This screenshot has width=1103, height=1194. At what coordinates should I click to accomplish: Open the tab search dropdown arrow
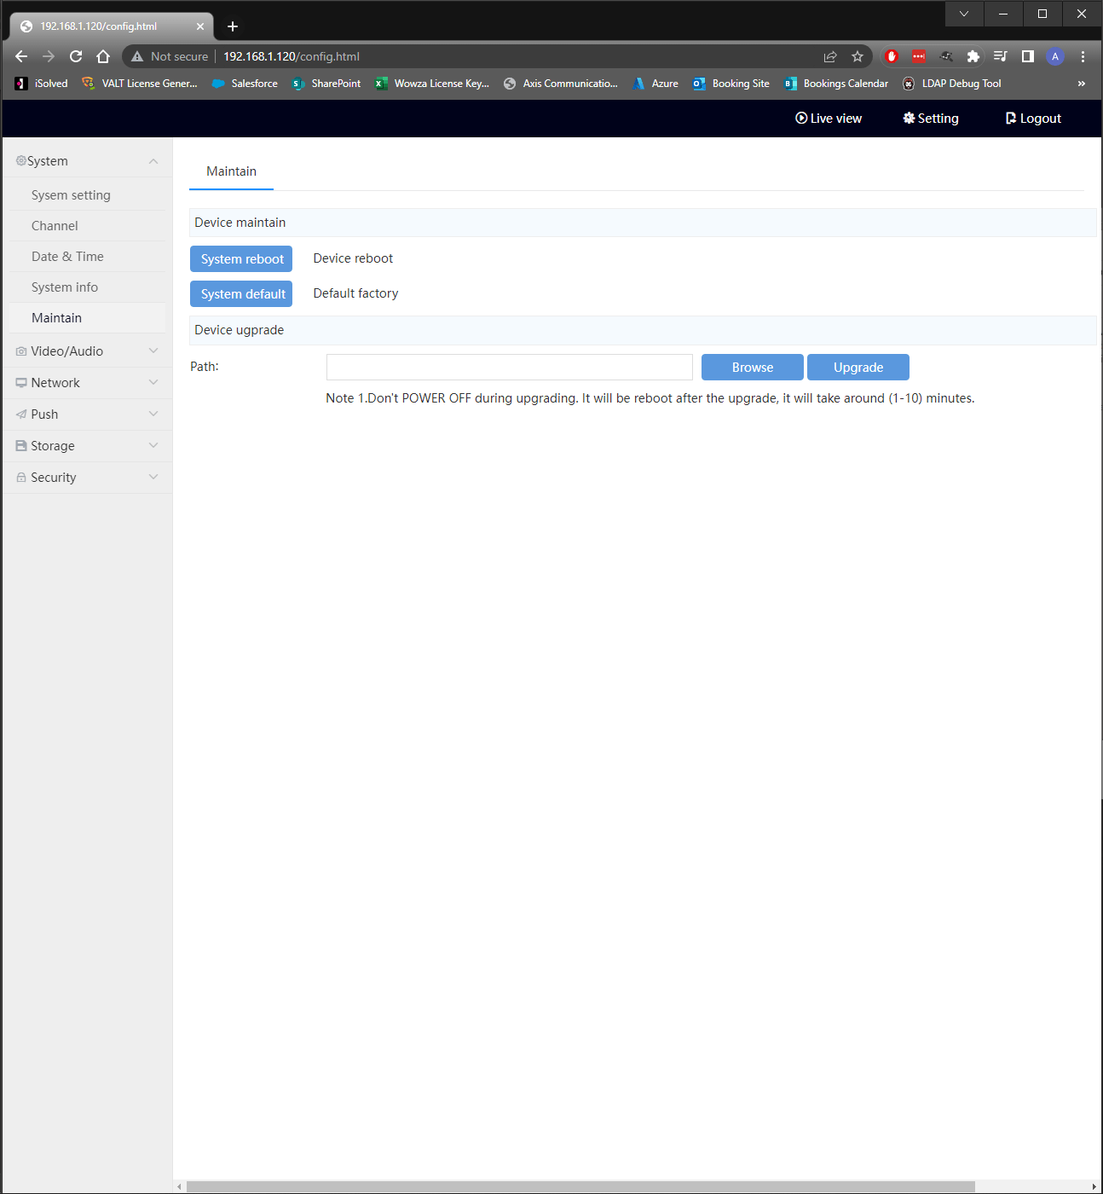[x=964, y=14]
